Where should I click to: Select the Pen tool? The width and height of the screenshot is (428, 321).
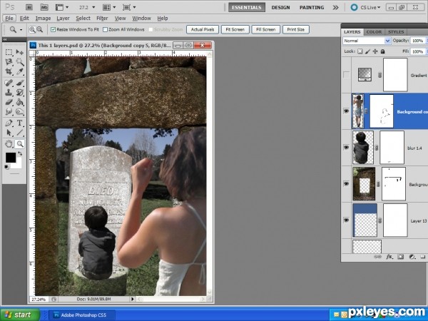pos(9,123)
